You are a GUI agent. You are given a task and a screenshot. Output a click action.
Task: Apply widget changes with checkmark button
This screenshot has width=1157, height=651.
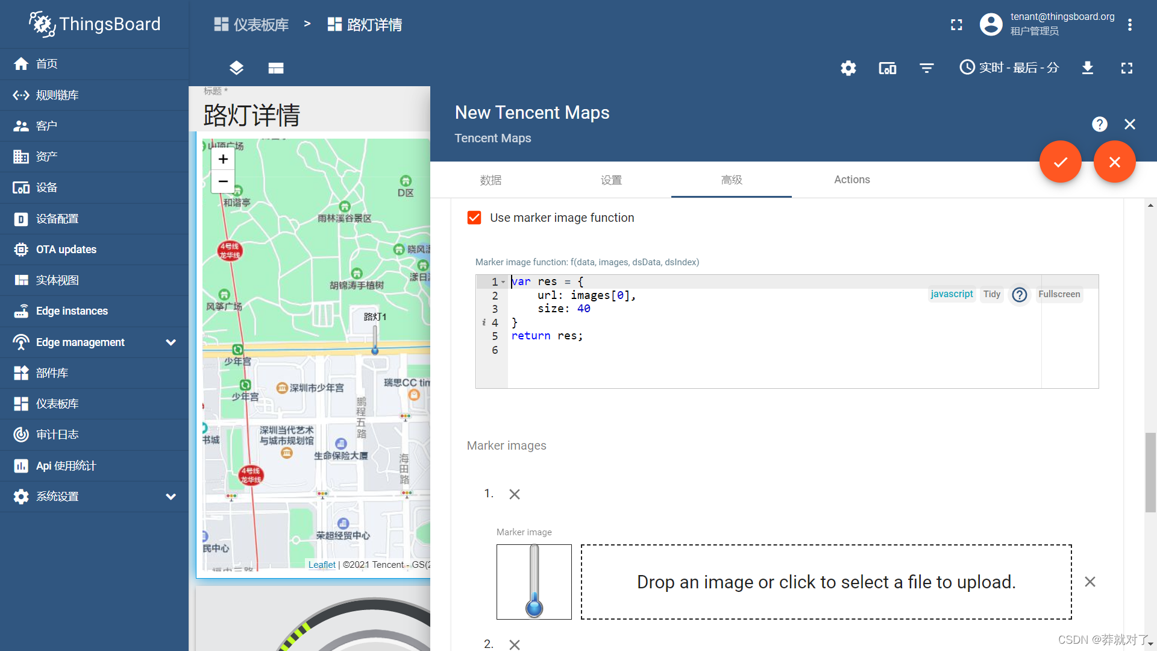[x=1061, y=162]
